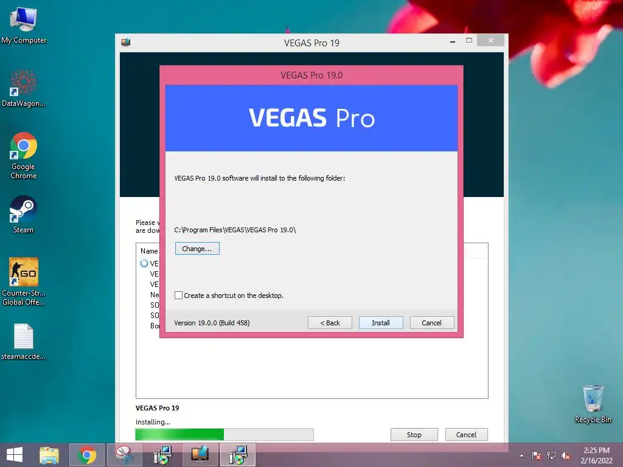623x467 pixels.
Task: Switch to Chrome in the taskbar
Action: click(x=87, y=455)
